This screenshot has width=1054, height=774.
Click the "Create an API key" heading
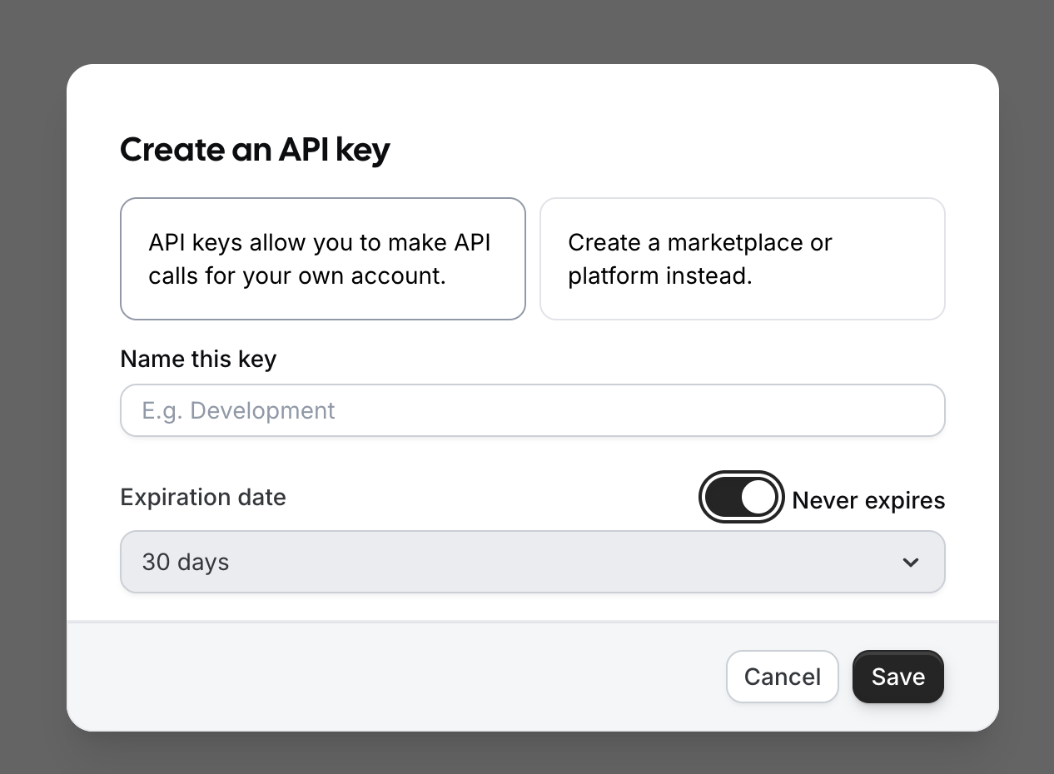255,150
